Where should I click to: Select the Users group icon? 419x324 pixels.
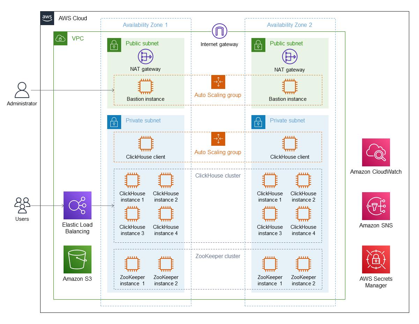[x=22, y=205]
